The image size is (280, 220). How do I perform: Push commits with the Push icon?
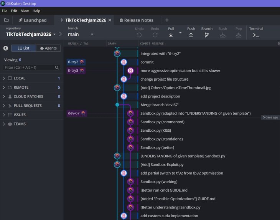[191, 35]
